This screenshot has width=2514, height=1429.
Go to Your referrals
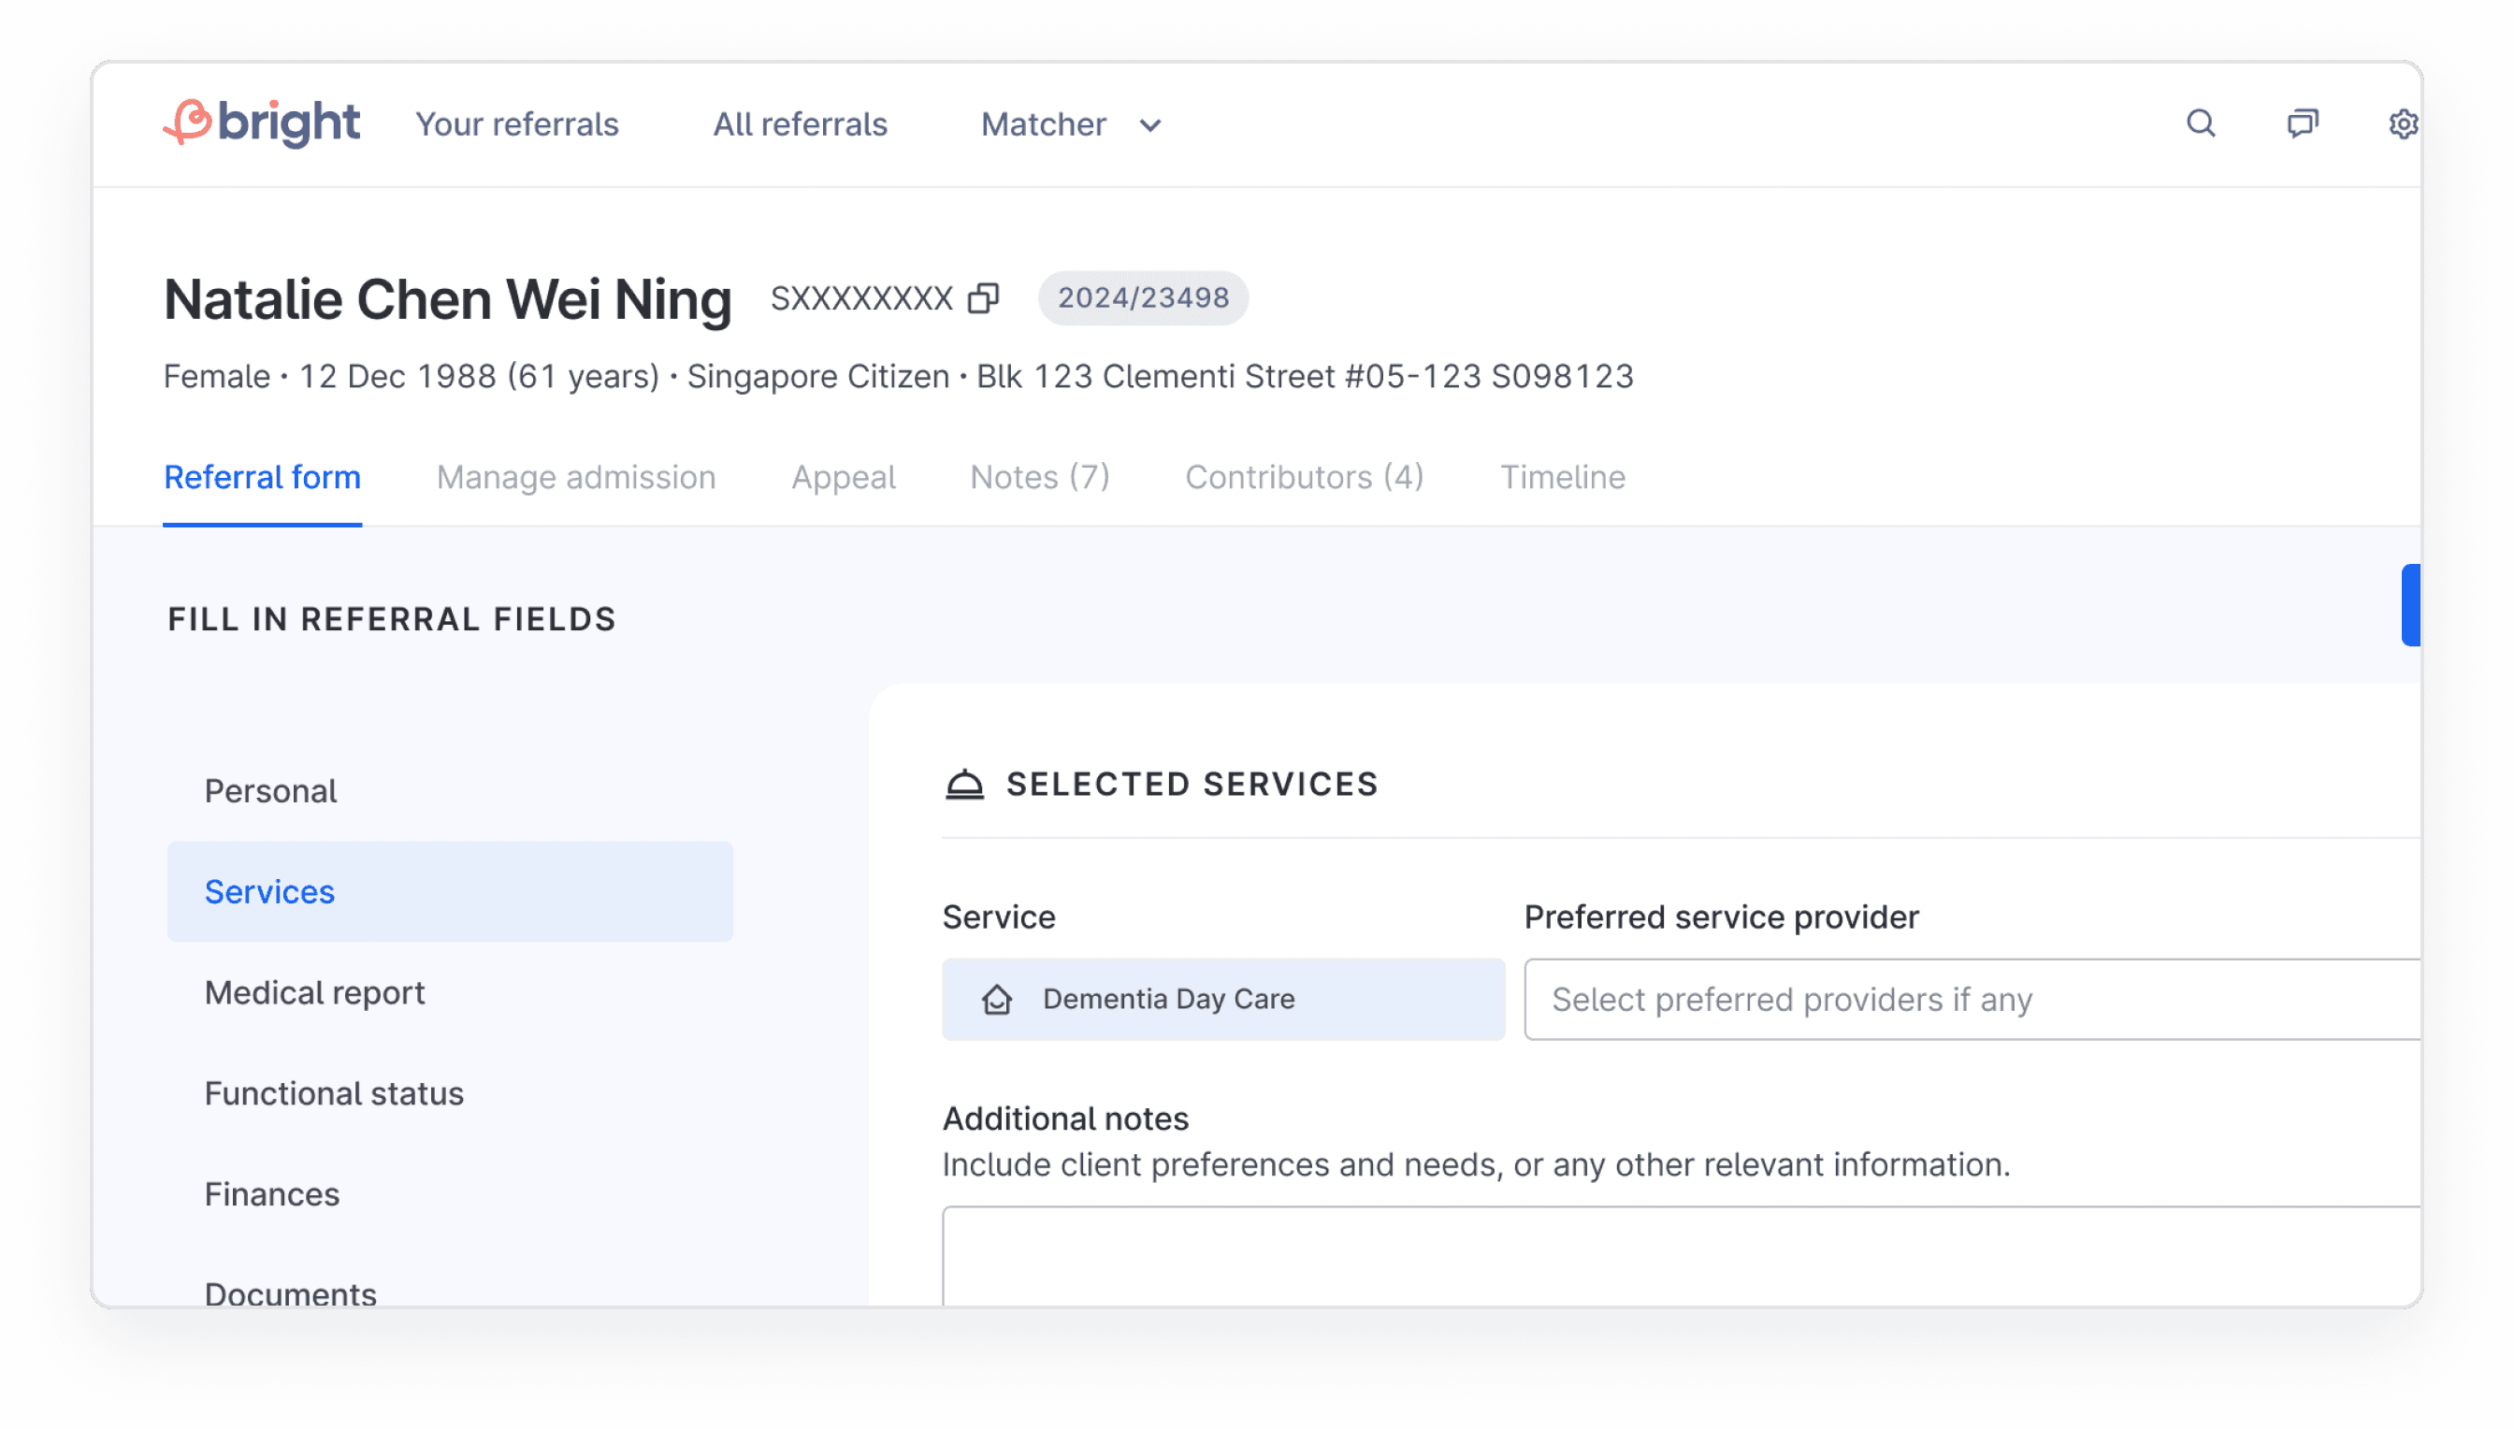click(x=517, y=124)
